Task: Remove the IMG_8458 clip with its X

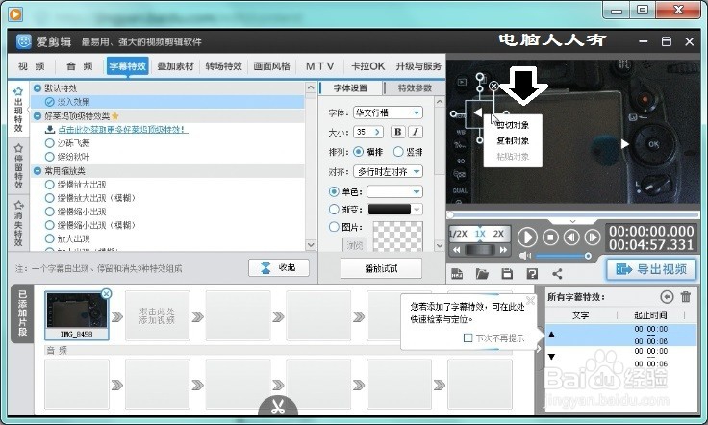Action: (x=106, y=294)
